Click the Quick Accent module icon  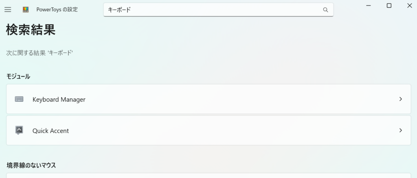coord(19,130)
